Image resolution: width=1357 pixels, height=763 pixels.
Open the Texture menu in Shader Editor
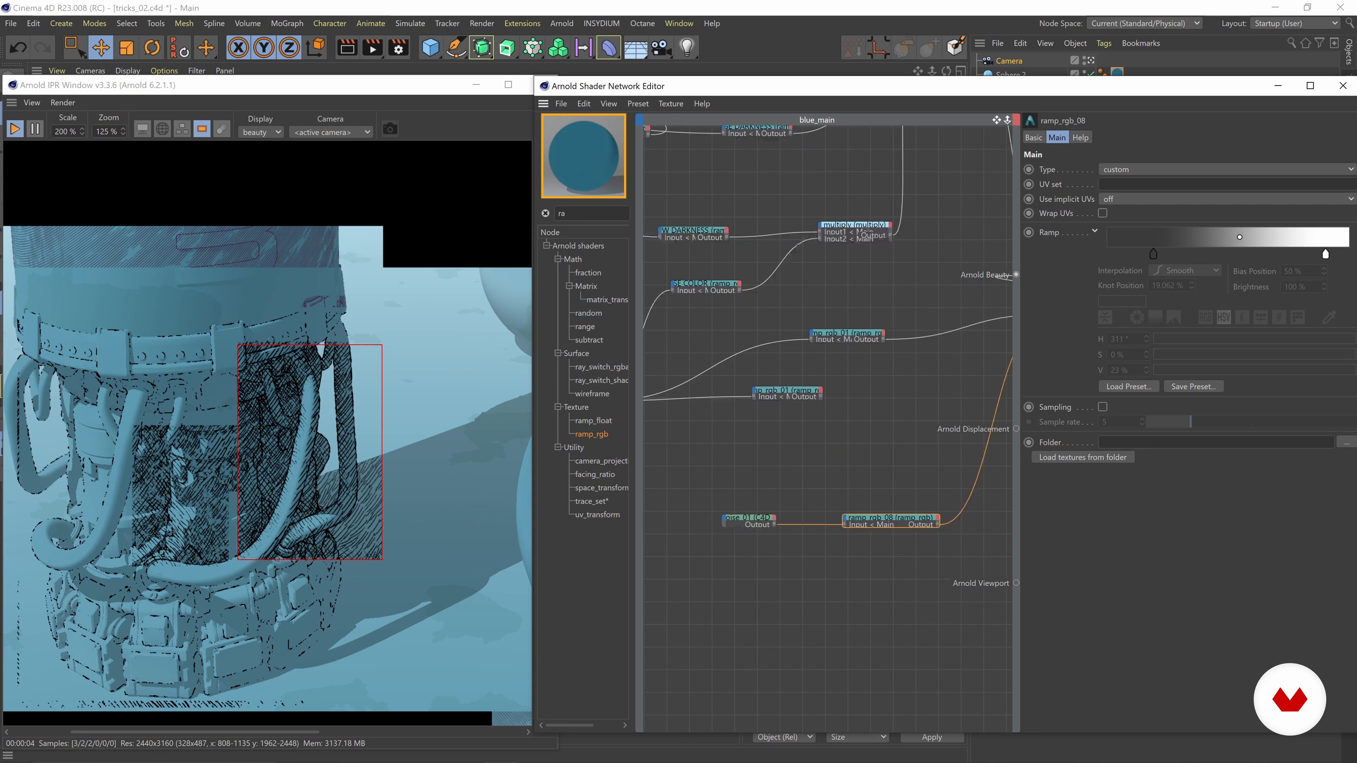(x=671, y=104)
